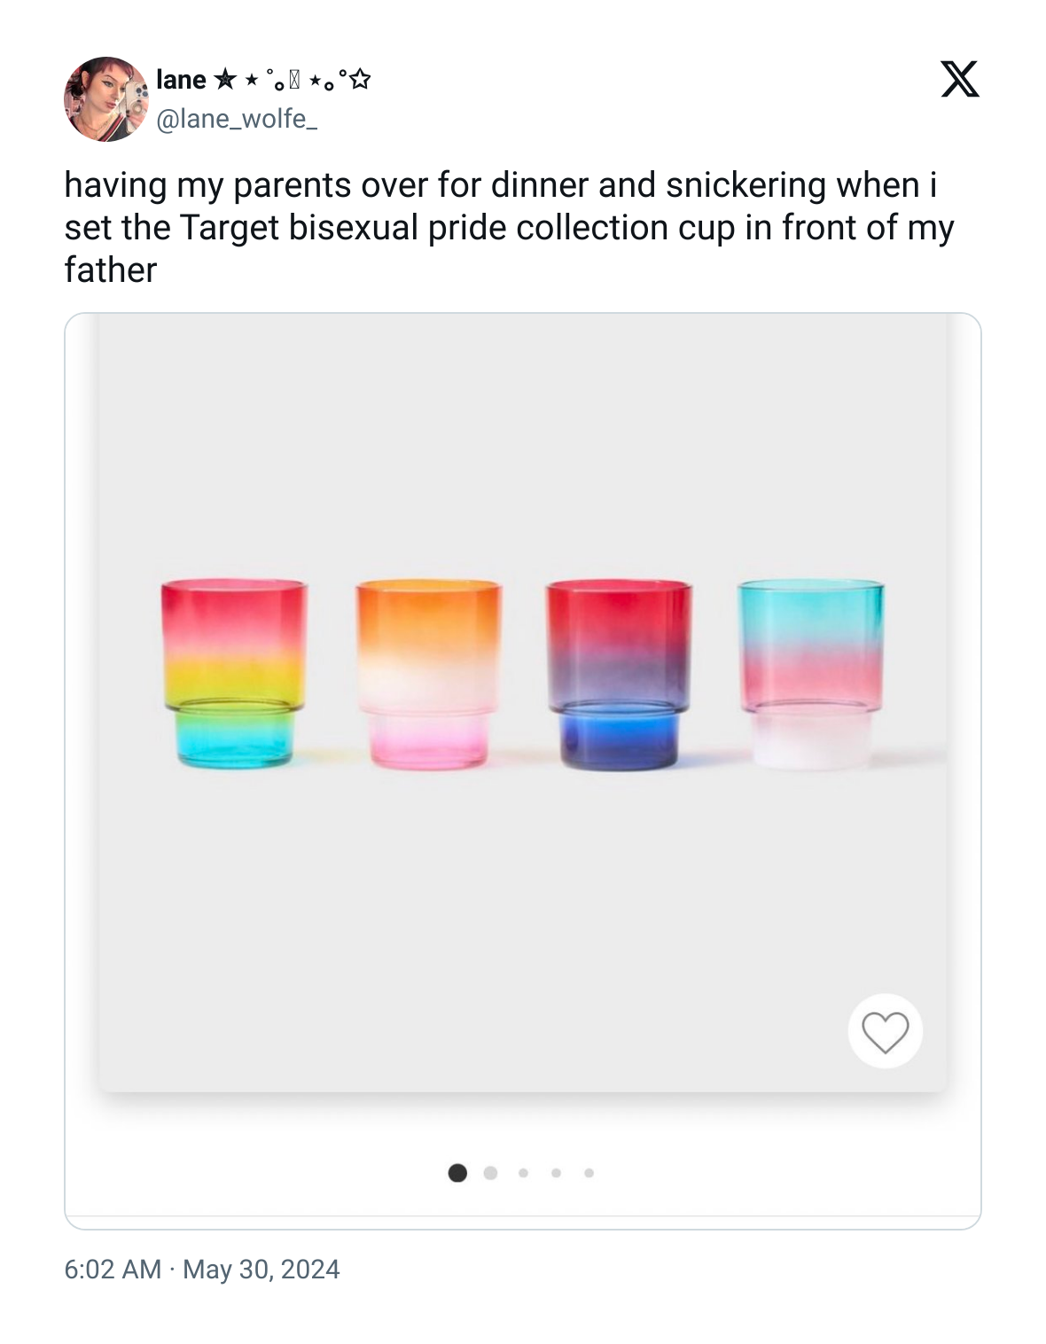The height and width of the screenshot is (1344, 1046).
Task: Select the first active carousel dot
Action: [457, 1173]
